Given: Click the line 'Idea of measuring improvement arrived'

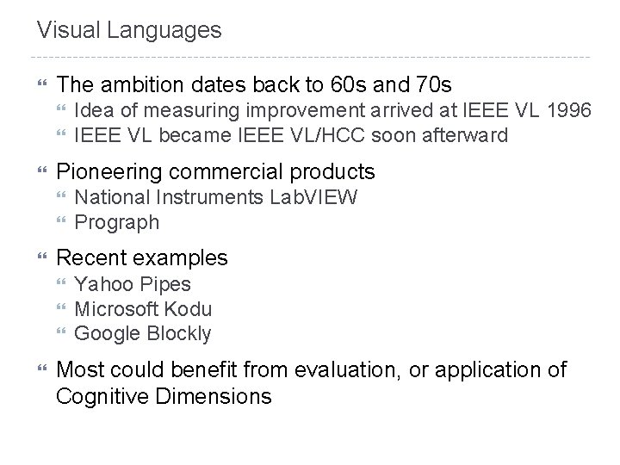Looking at the screenshot, I should pos(332,110).
